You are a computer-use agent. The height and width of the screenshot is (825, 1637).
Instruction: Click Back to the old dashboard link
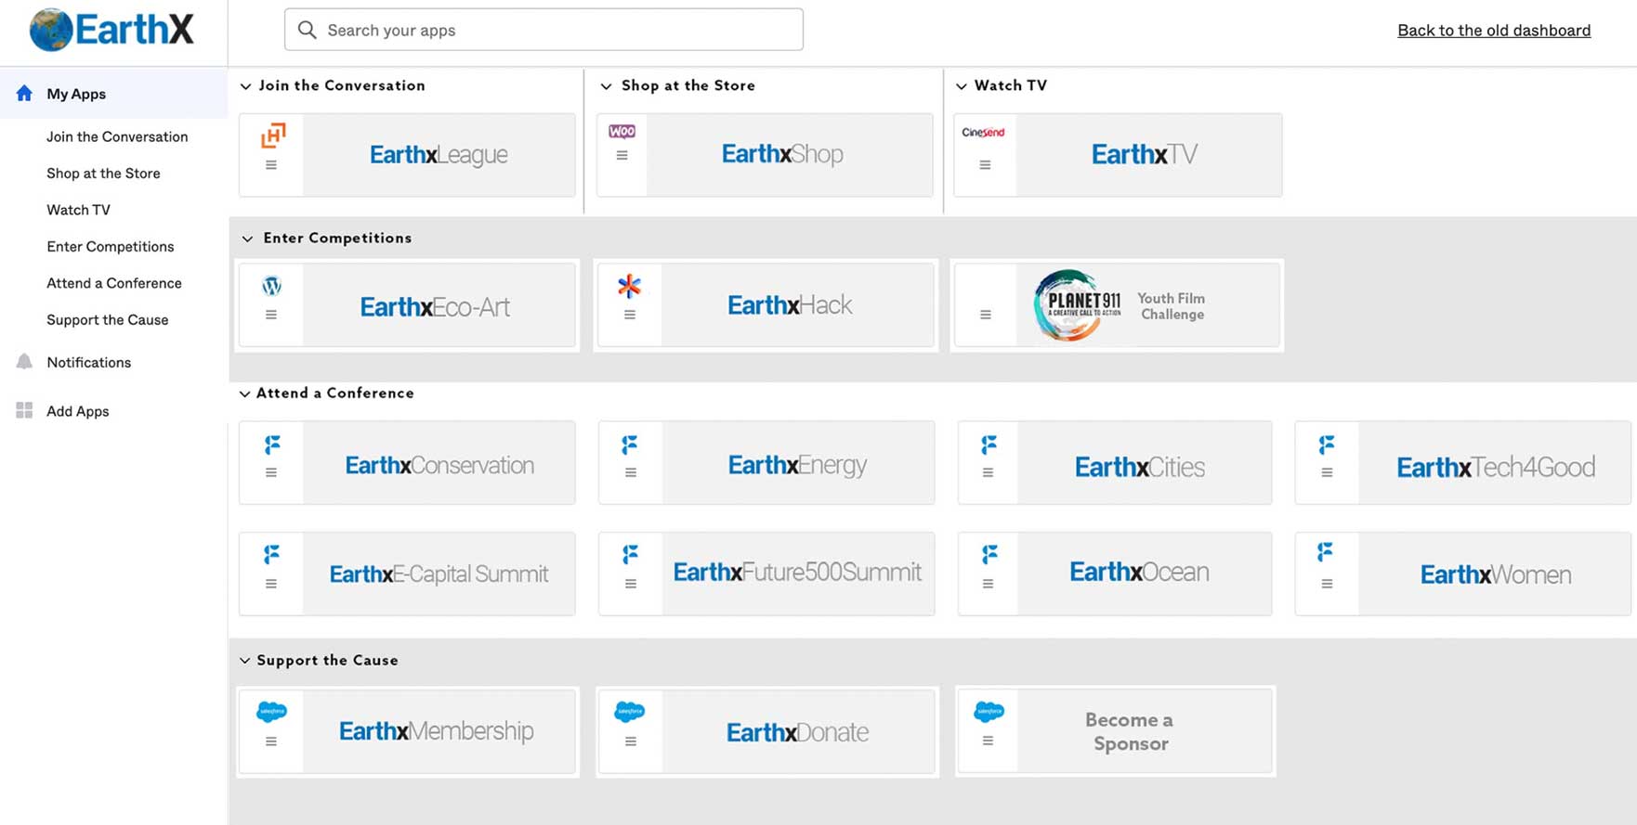[x=1494, y=31]
